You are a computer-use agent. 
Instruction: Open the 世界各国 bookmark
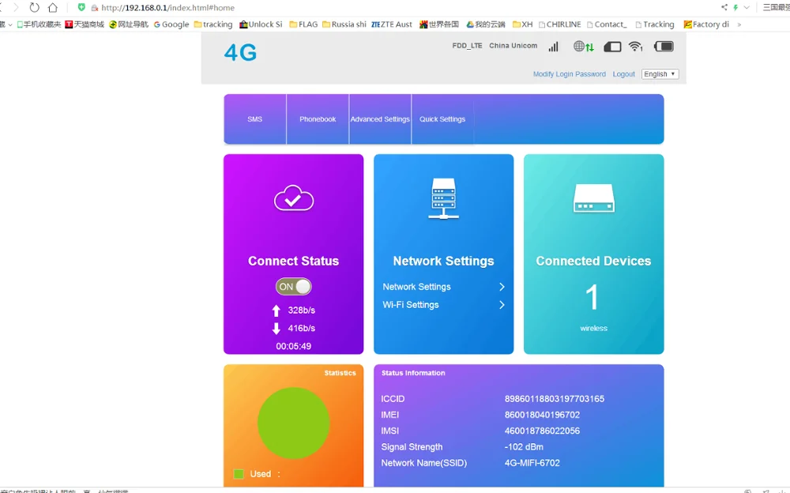click(439, 24)
